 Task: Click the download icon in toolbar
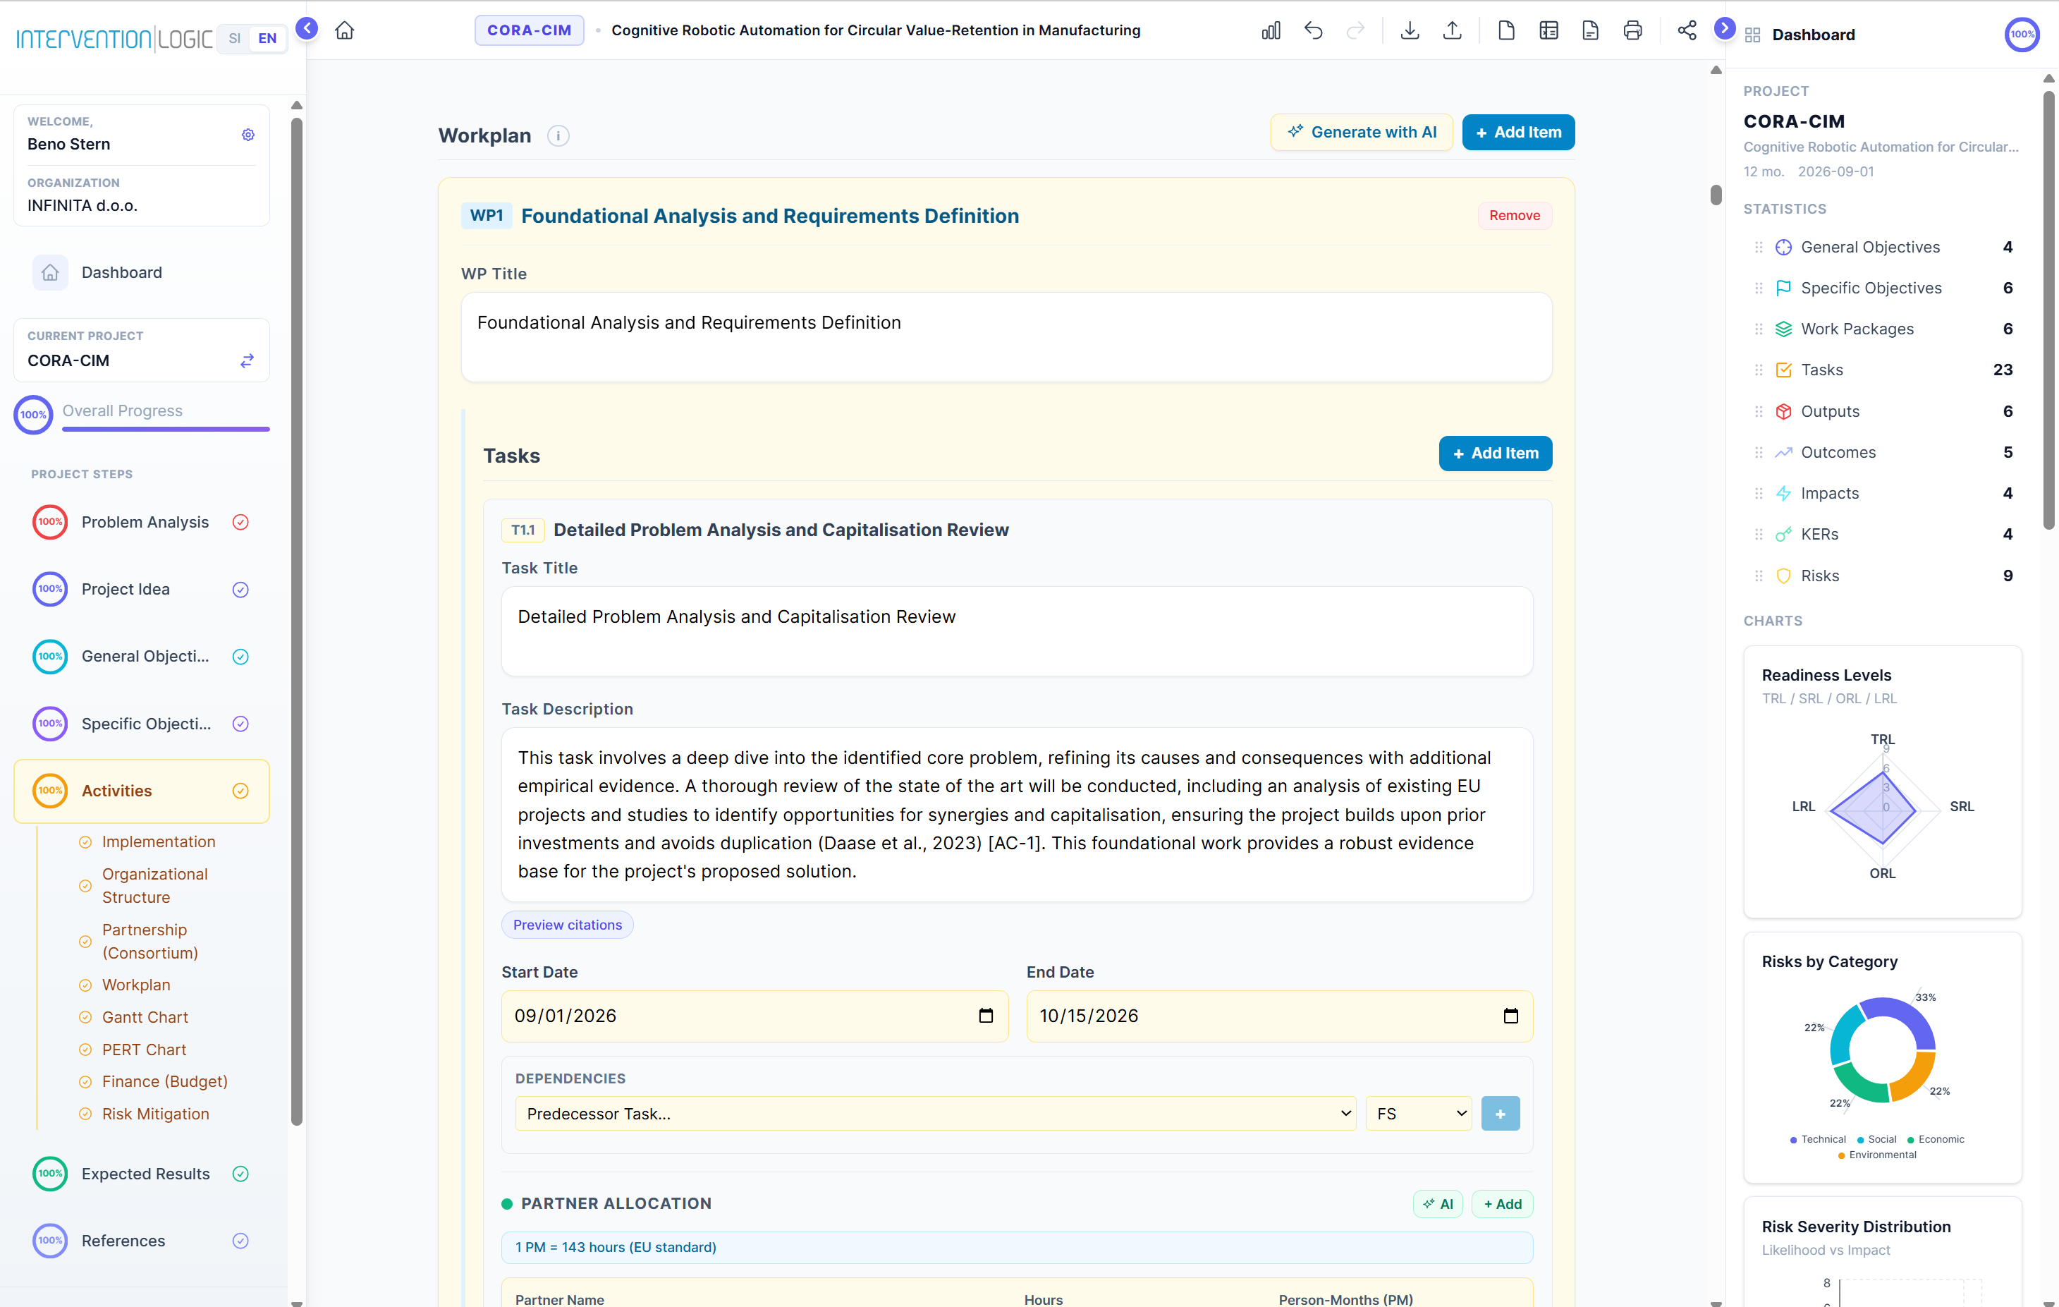point(1410,31)
